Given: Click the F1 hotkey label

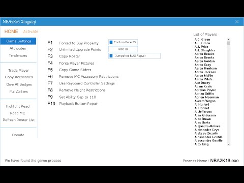Looking at the screenshot, I should click(x=50, y=43).
